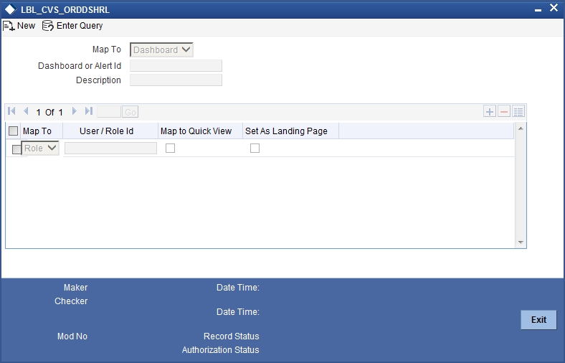
Task: Click the User / Role Id field
Action: (x=110, y=148)
